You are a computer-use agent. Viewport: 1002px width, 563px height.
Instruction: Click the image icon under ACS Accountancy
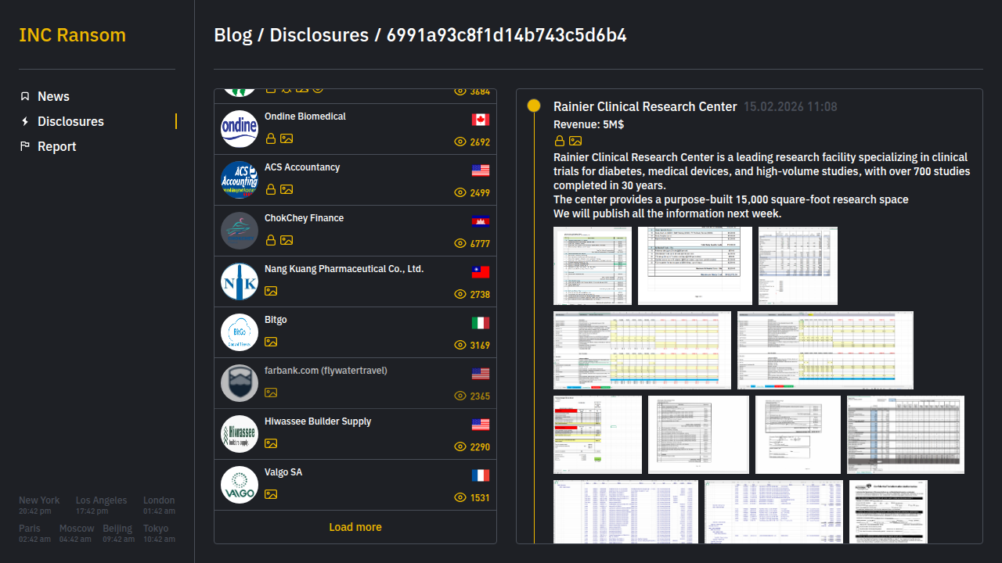[x=287, y=189]
